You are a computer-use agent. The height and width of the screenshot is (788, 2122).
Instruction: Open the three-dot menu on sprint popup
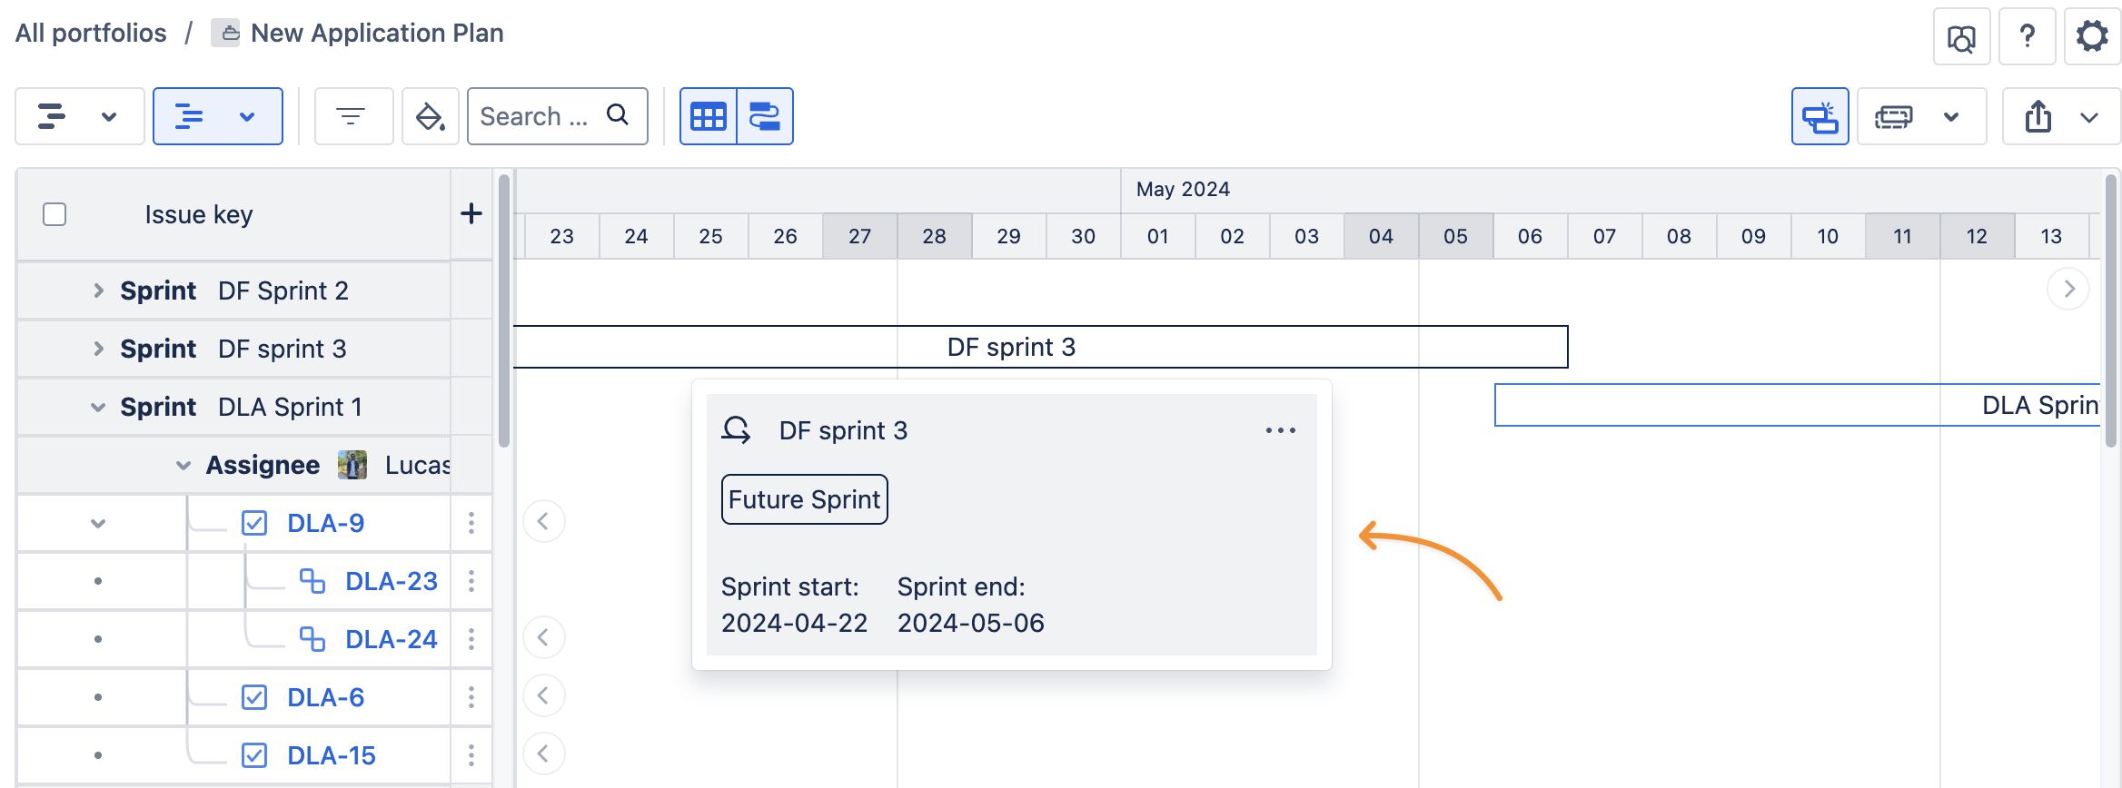point(1280,430)
